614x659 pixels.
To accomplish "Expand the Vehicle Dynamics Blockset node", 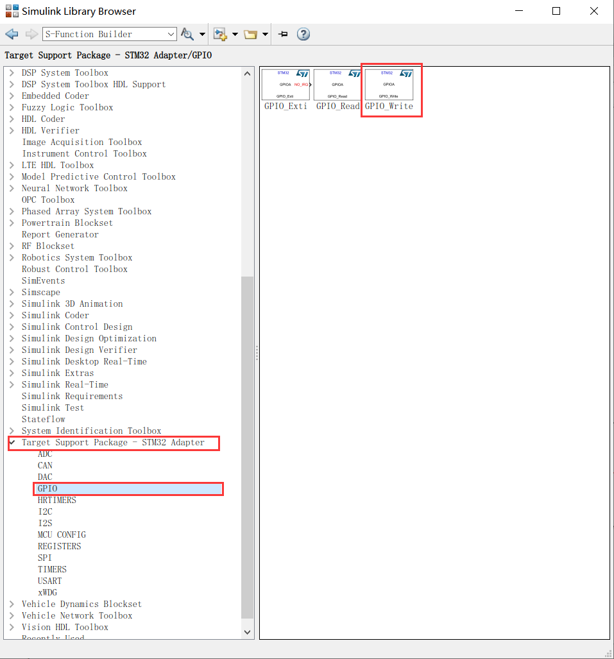I will (12, 604).
